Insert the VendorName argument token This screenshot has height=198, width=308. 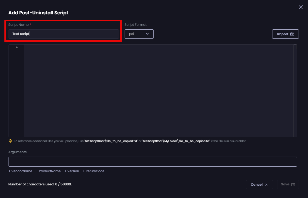click(x=20, y=171)
